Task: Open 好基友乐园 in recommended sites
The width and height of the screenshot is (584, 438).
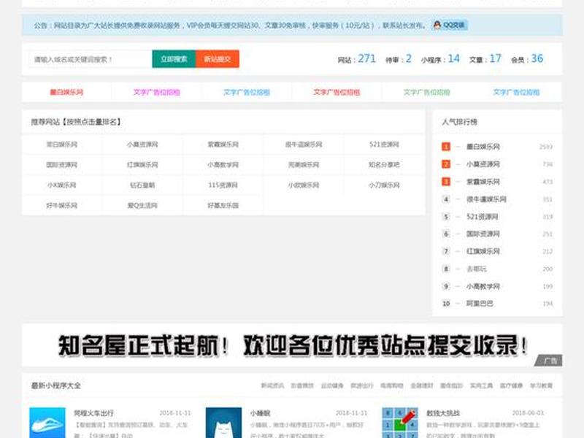Action: pos(223,205)
